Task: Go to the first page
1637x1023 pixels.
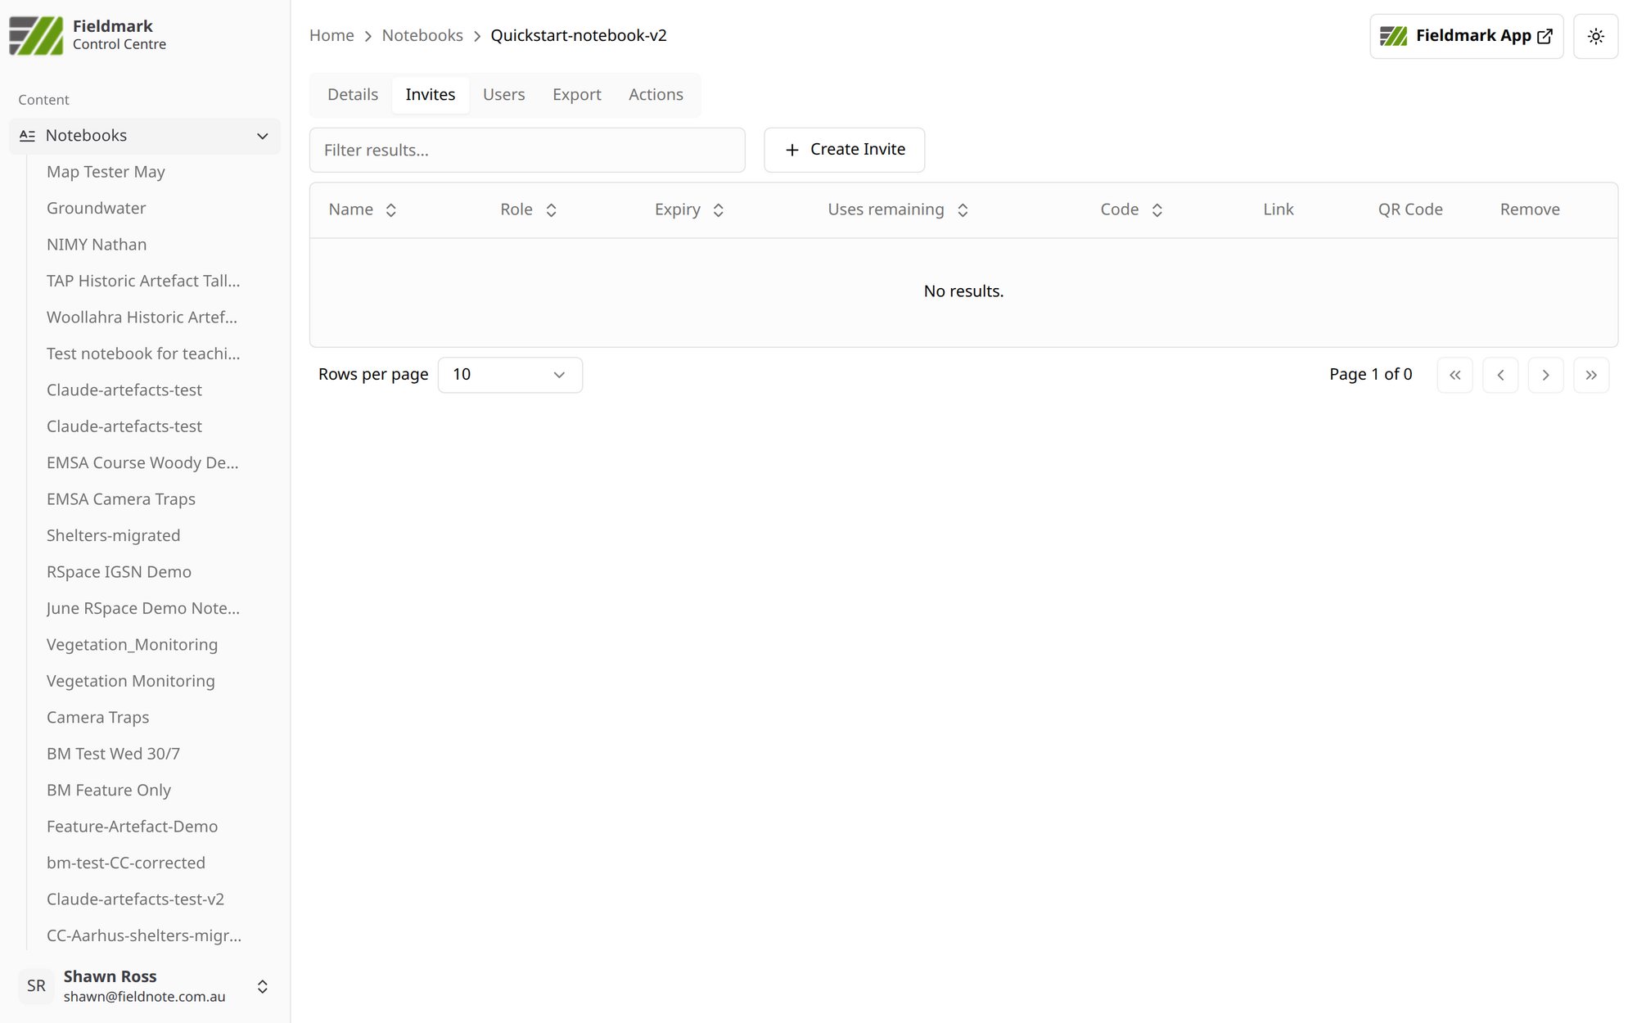Action: pos(1454,375)
